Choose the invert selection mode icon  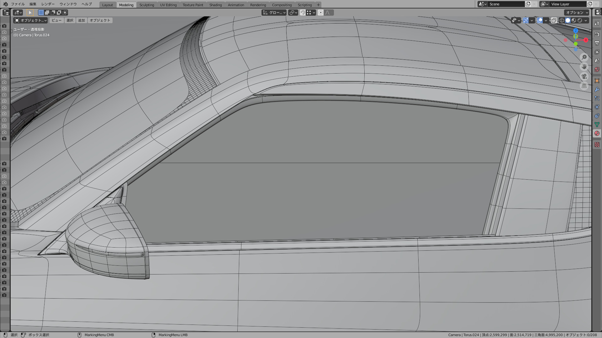click(x=59, y=13)
